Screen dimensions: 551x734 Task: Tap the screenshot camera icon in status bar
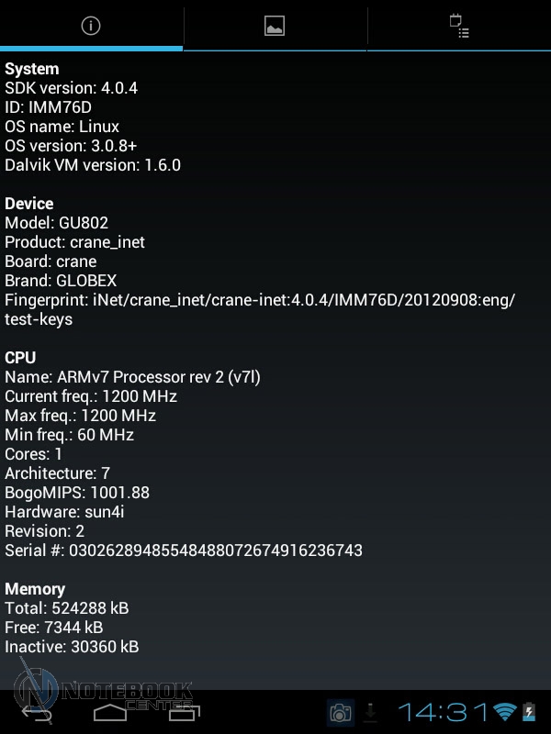(340, 712)
